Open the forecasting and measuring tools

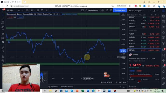click(x=3, y=38)
